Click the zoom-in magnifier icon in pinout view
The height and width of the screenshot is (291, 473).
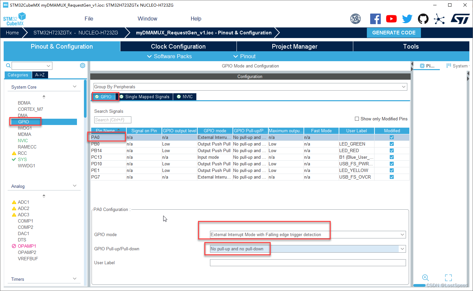click(426, 278)
